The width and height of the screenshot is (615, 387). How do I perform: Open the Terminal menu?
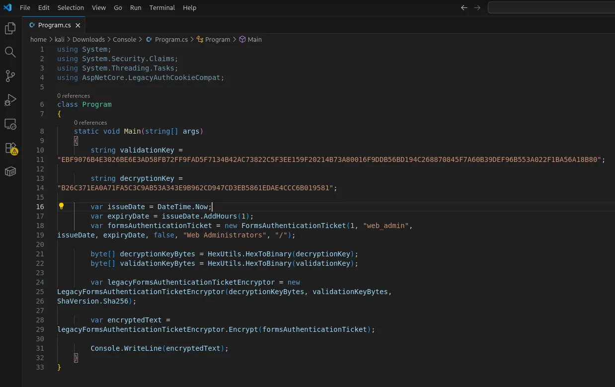[x=162, y=7]
